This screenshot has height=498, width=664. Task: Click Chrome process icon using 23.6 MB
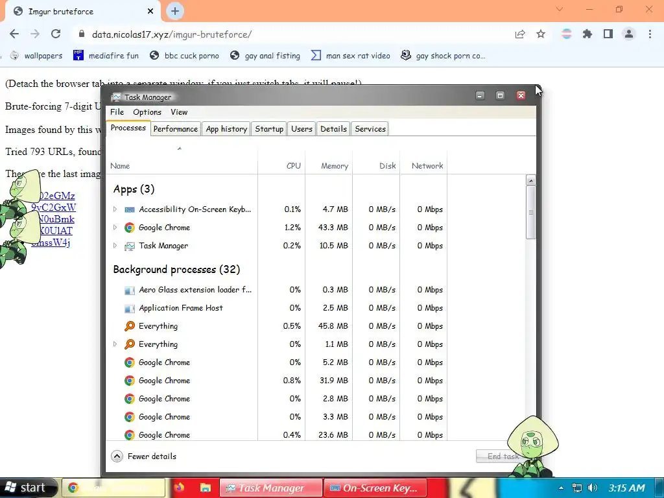point(130,435)
